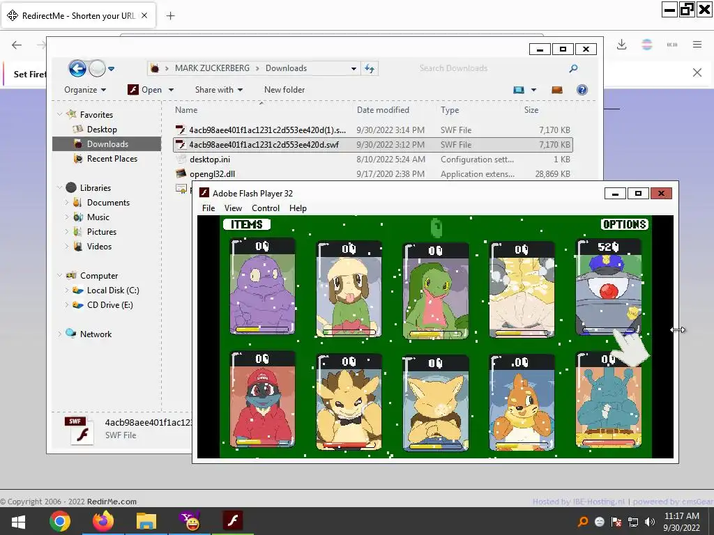The image size is (714, 535).
Task: Open the Pictures library
Action: pos(102,231)
